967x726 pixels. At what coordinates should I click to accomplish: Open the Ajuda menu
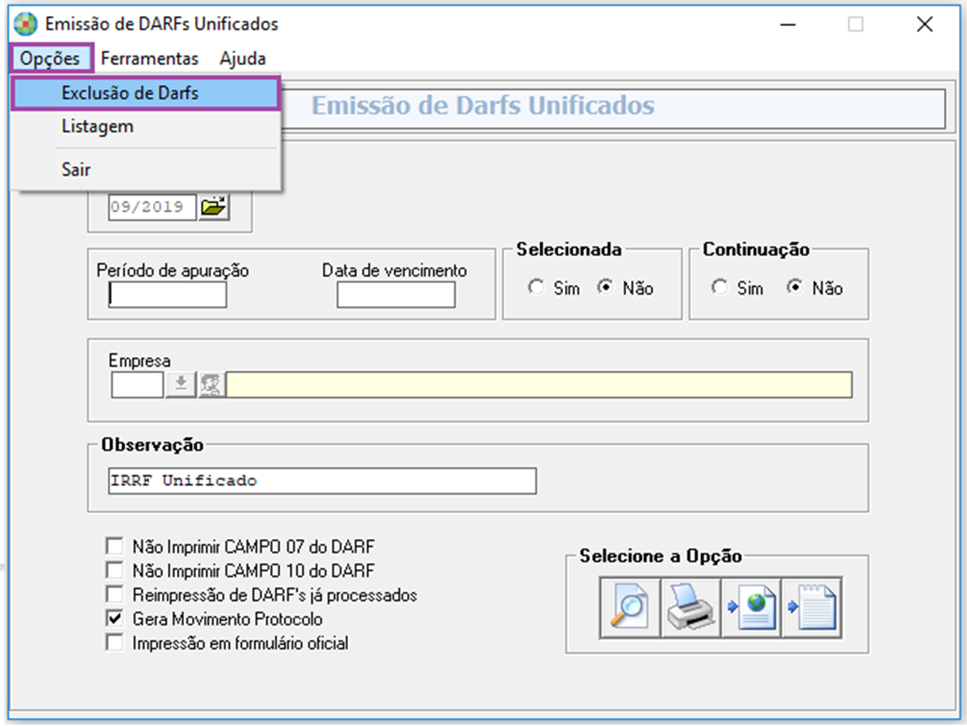click(243, 59)
